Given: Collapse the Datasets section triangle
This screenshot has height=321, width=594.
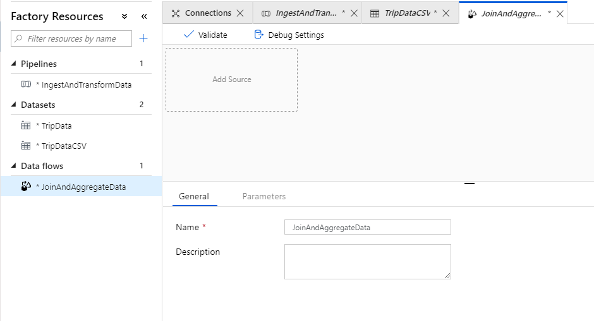Looking at the screenshot, I should pos(14,104).
